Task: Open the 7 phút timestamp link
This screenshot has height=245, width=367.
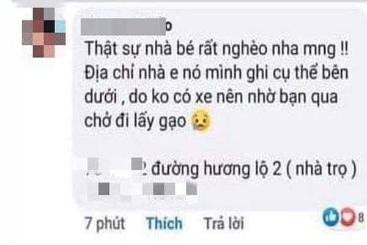Action: tap(105, 223)
